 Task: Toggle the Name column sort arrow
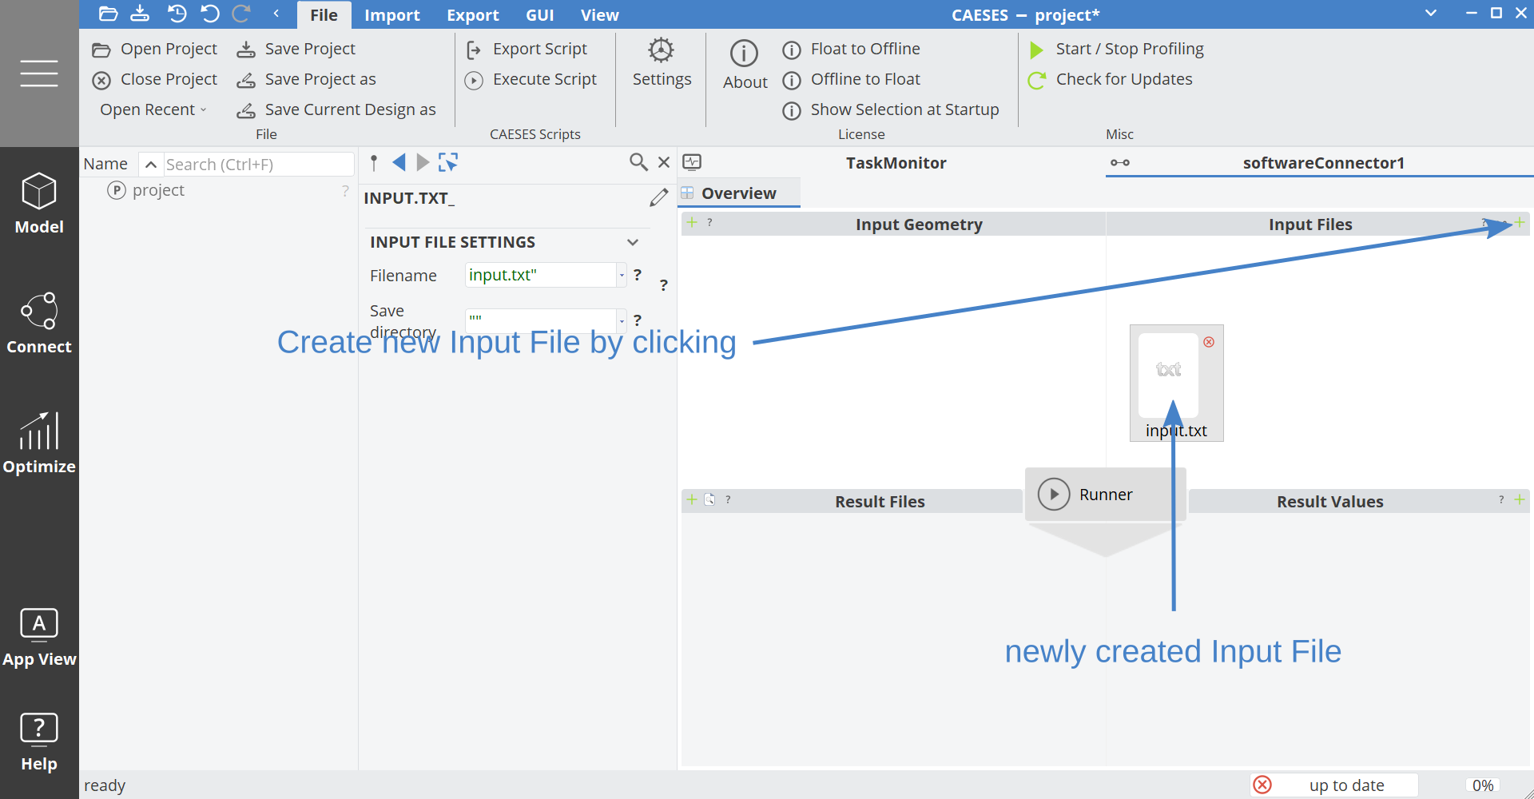point(150,164)
